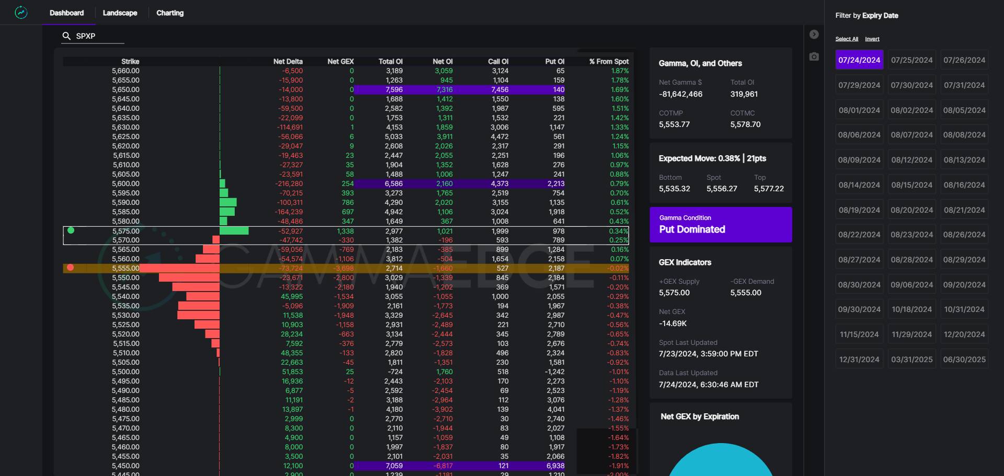Deselect the 07/24/2024 expiry date
The image size is (1004, 476).
859,60
